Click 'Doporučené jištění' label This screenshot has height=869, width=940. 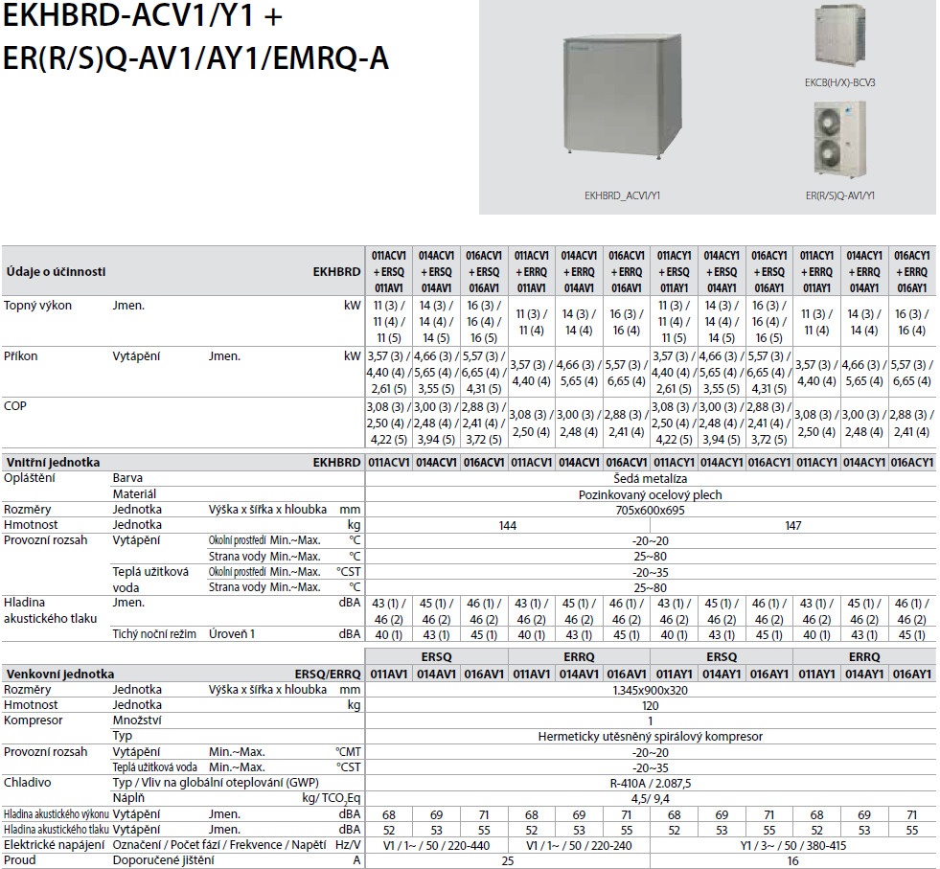[x=163, y=860]
